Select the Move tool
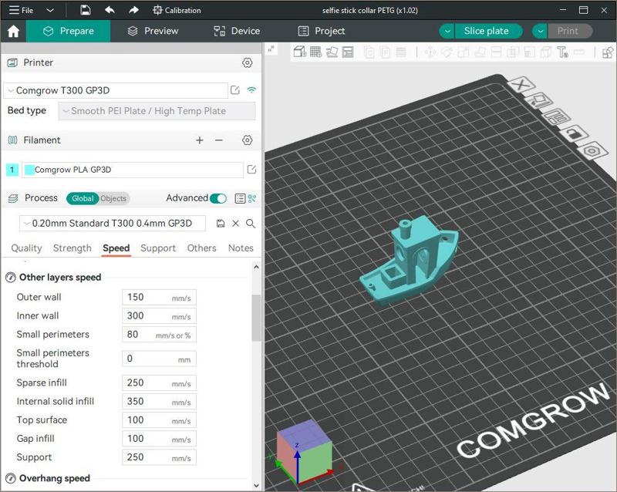The height and width of the screenshot is (492, 617). click(430, 52)
